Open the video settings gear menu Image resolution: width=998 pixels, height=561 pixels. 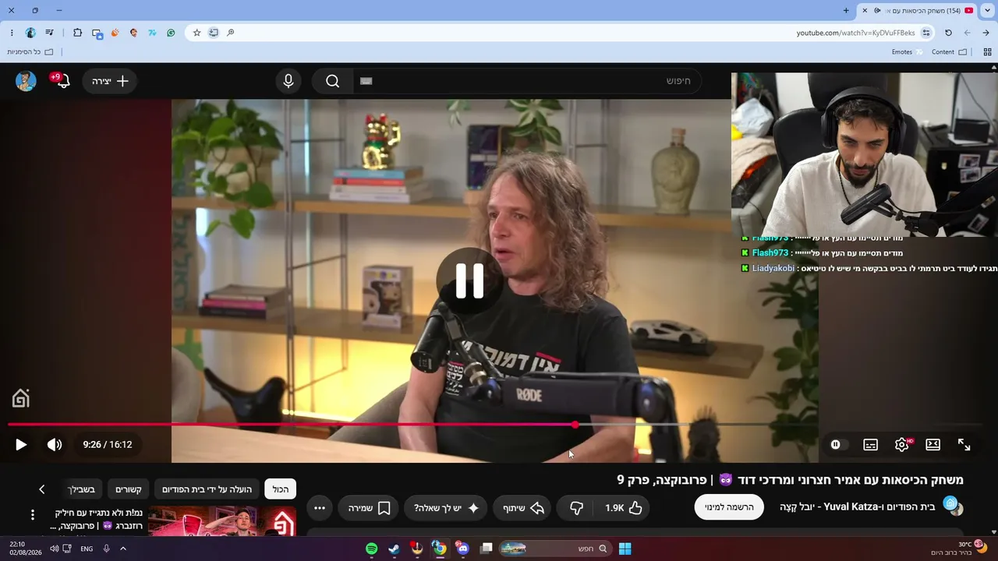902,445
